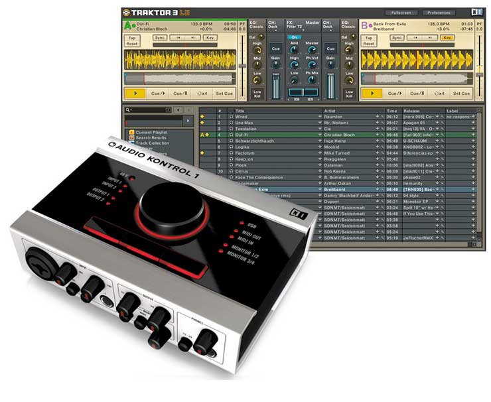Image resolution: width=491 pixels, height=402 pixels.
Task: Click Set Cue on Deck A
Action: (224, 94)
